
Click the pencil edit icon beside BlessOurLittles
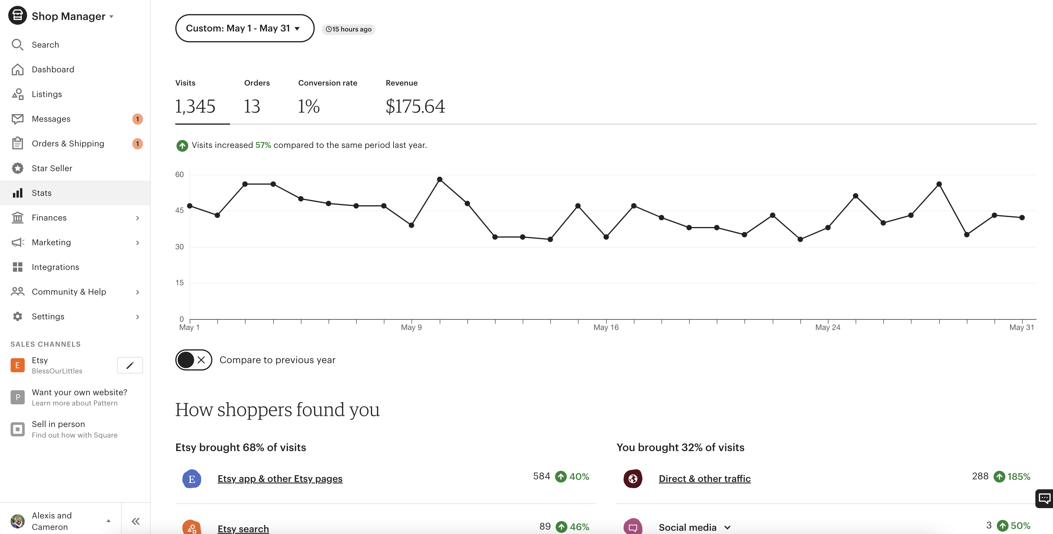(130, 365)
